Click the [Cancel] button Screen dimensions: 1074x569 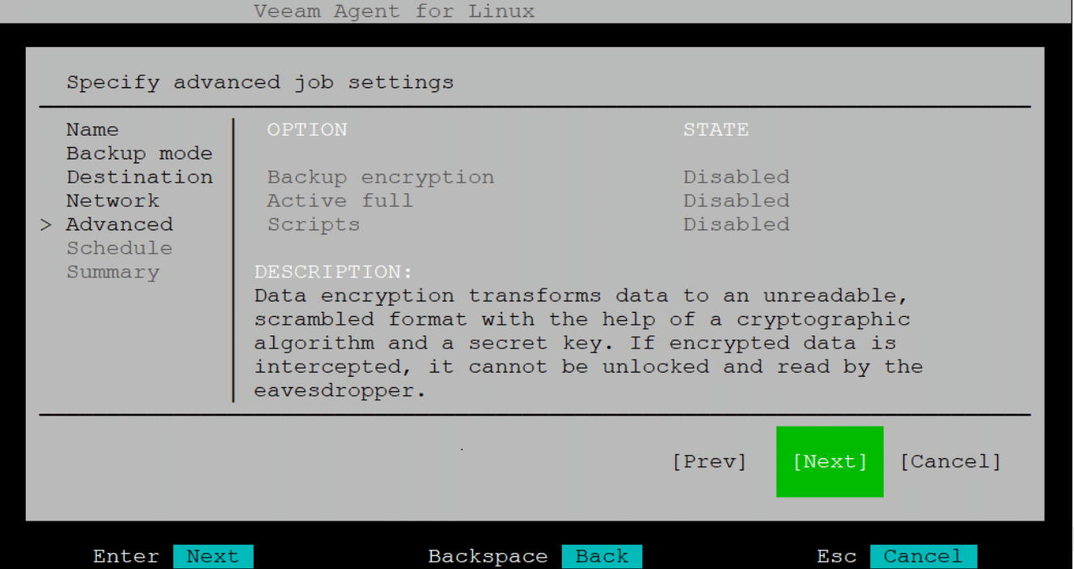point(950,462)
